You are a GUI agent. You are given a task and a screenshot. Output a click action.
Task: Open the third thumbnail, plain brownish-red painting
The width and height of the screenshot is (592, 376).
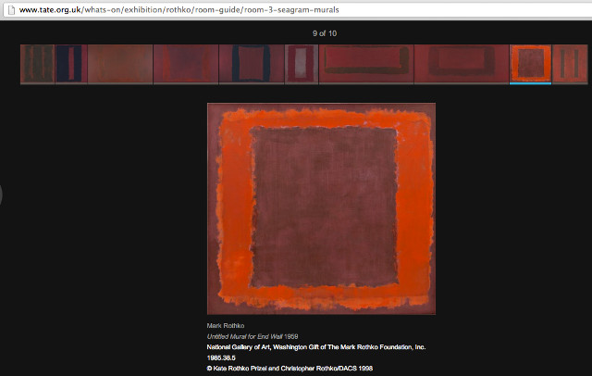tap(120, 64)
